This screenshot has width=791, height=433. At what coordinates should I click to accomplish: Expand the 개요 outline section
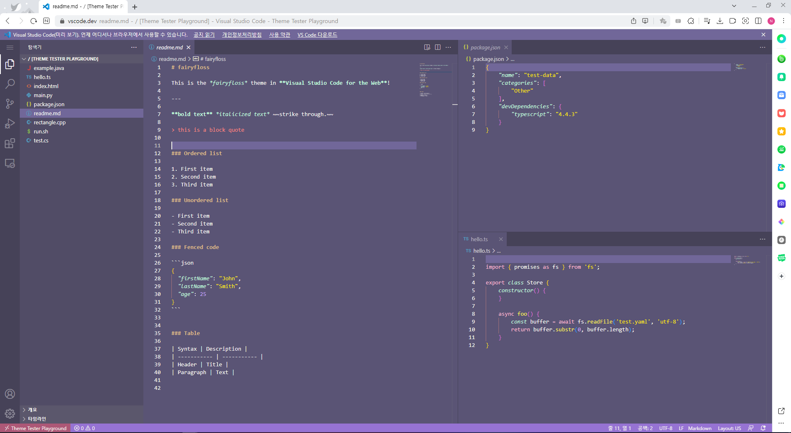click(x=82, y=410)
